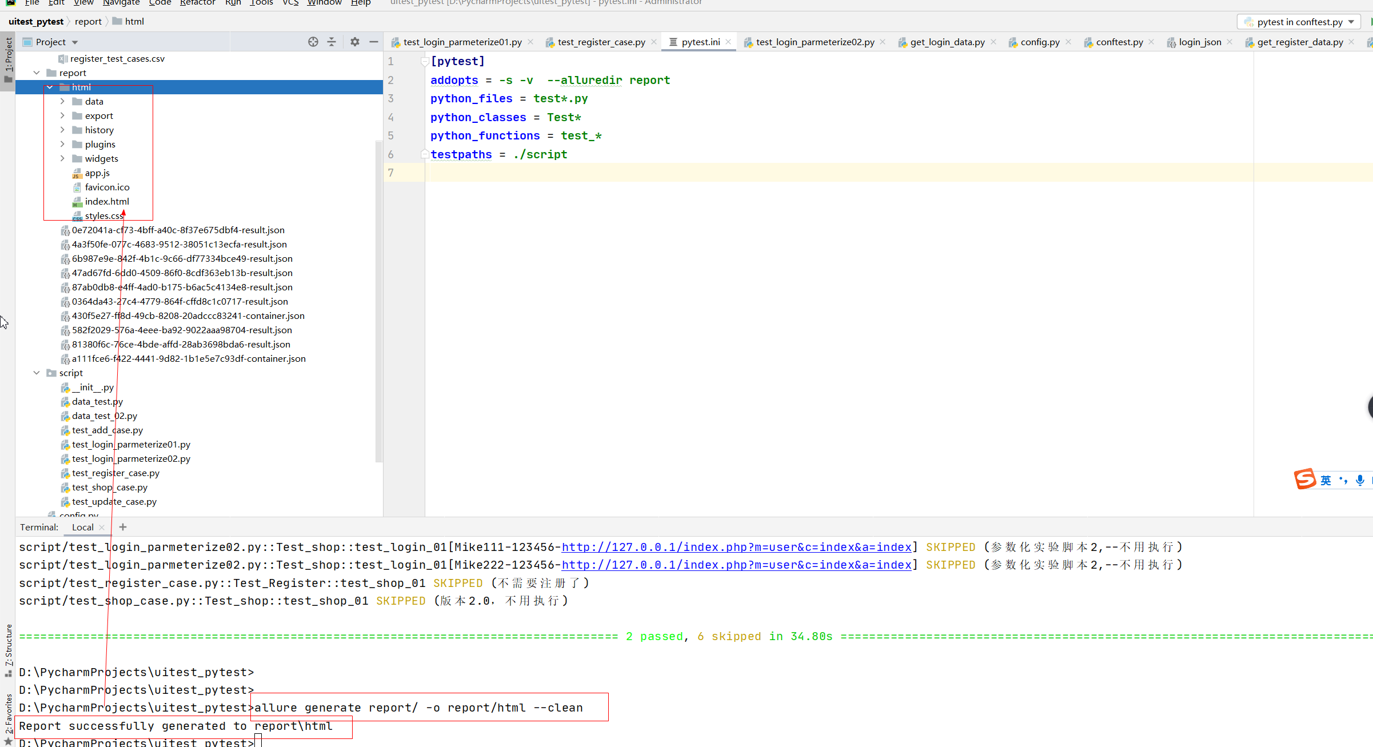
Task: Click the Sogou microphone voice input icon
Action: pos(1360,480)
